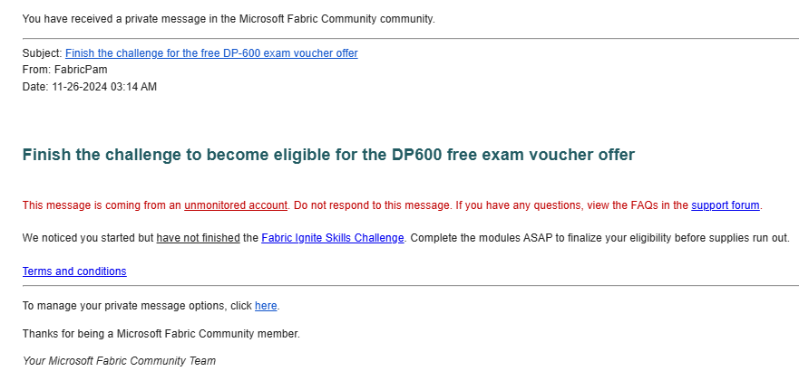
Task: Click the 'You have received a private message' line
Action: (x=229, y=19)
